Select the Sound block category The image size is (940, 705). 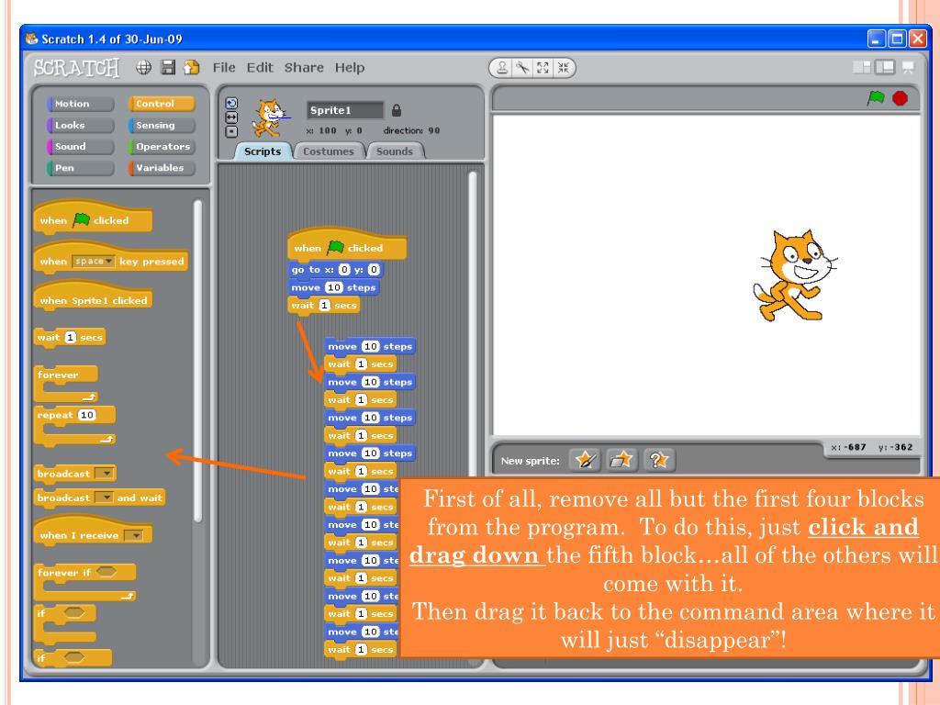coord(81,146)
